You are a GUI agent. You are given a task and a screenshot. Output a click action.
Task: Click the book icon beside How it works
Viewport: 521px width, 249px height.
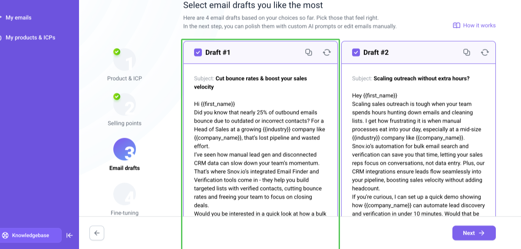pos(456,26)
